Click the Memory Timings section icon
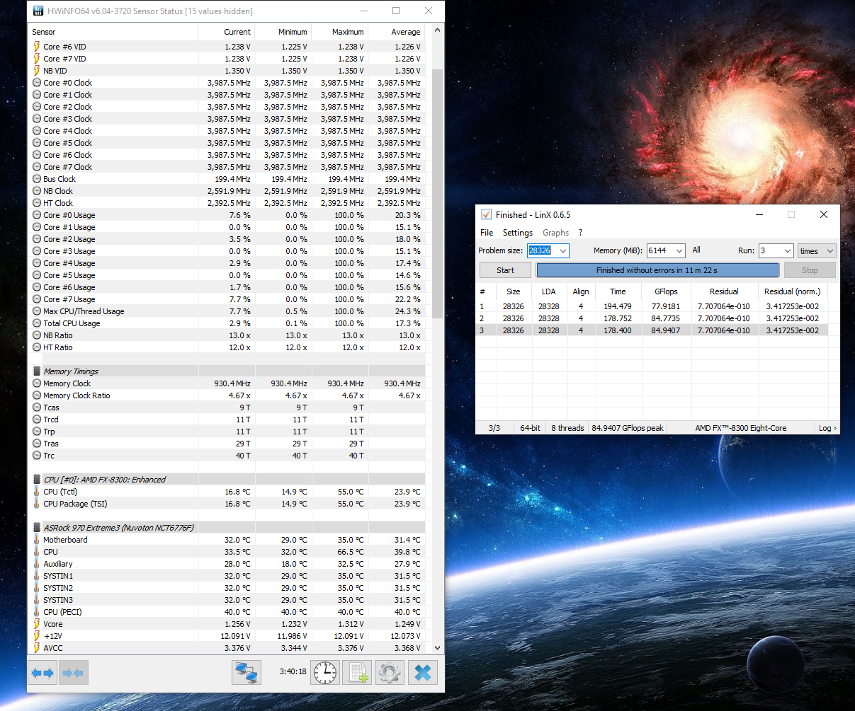The height and width of the screenshot is (711, 855). click(37, 371)
